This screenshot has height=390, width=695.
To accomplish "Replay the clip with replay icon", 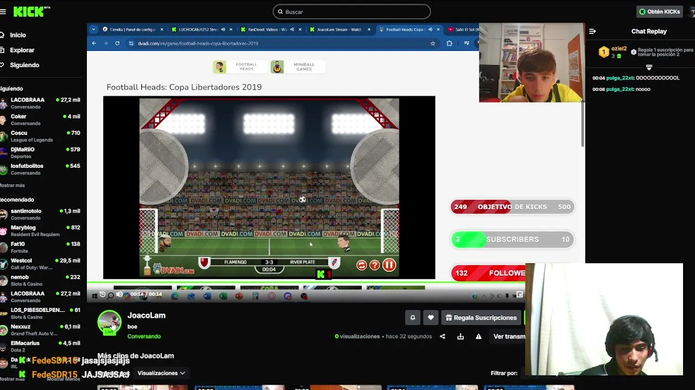I will click(102, 294).
